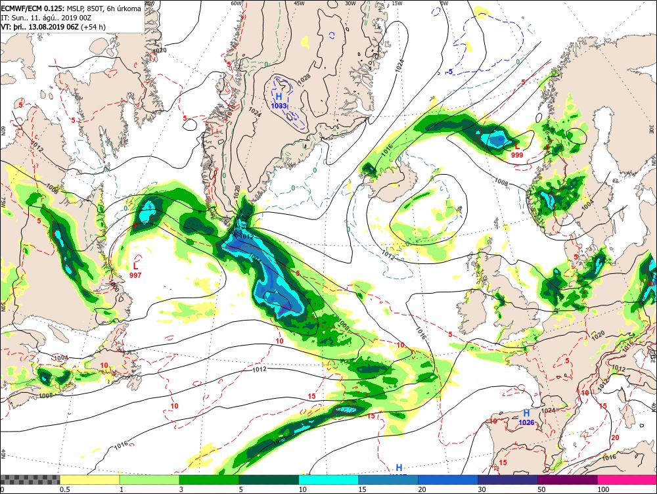Click the word 'úrkoma' in the title
The image size is (657, 494).
point(128,9)
